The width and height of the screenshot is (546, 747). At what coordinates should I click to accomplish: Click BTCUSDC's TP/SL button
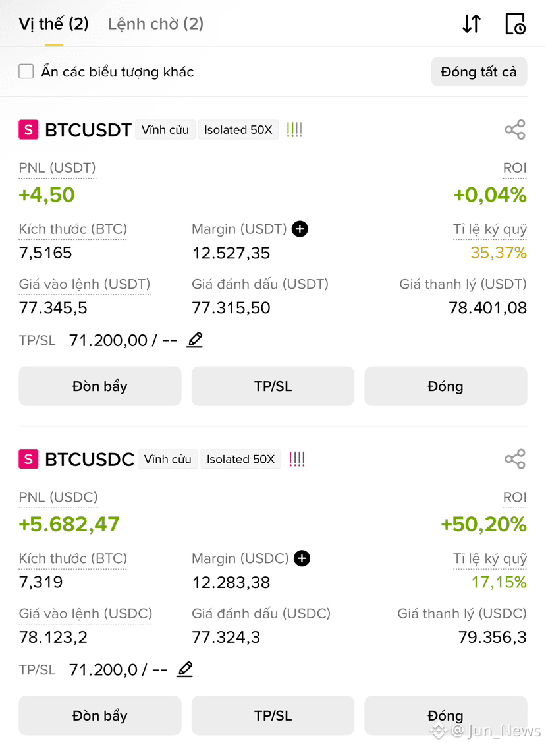(273, 715)
